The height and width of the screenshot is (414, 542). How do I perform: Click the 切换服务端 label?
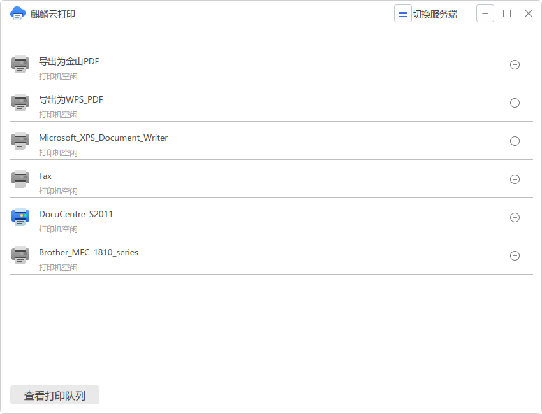click(435, 14)
